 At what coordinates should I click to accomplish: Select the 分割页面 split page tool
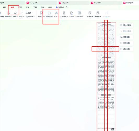(49, 14)
